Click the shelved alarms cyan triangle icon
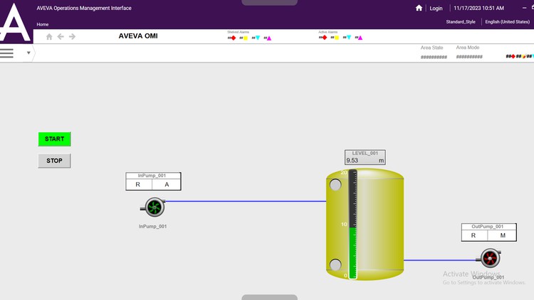Screen dimensions: 534x300 coord(258,38)
